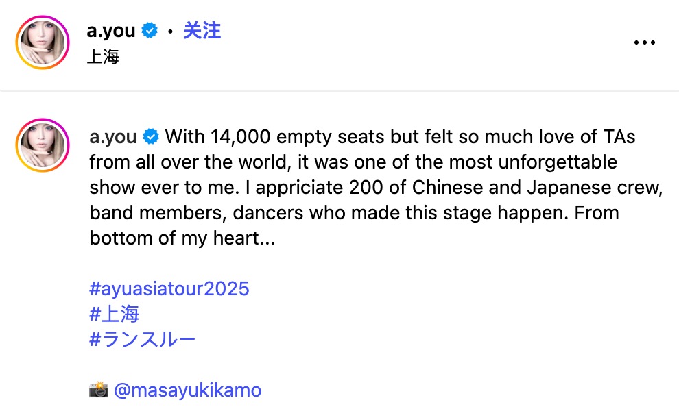The width and height of the screenshot is (679, 411).
Task: Click the camera emoji before @masayukikamo
Action: click(x=99, y=390)
